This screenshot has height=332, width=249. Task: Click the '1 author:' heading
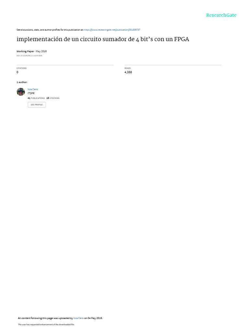[x=22, y=82]
